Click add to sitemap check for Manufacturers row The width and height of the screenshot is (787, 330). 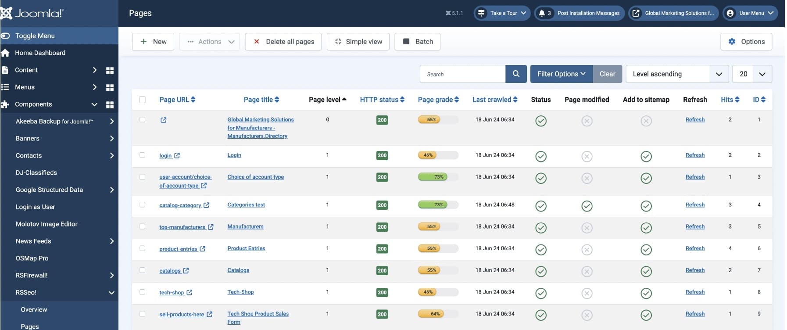[x=646, y=228]
